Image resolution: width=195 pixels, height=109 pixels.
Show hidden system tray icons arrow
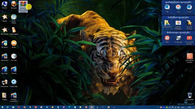pyautogui.click(x=158, y=107)
